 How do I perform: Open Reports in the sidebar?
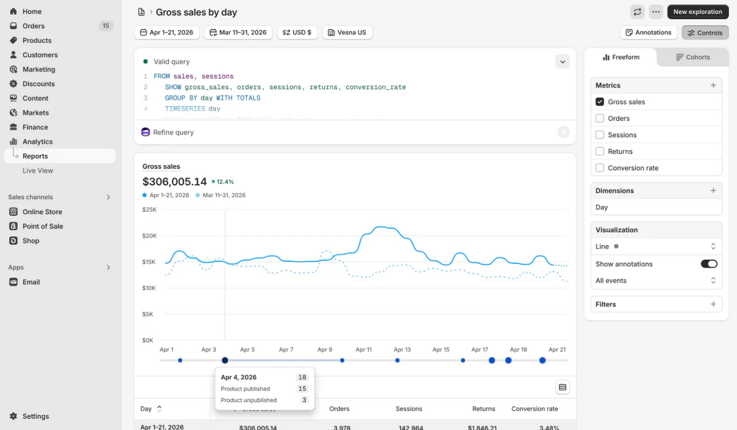(60, 156)
